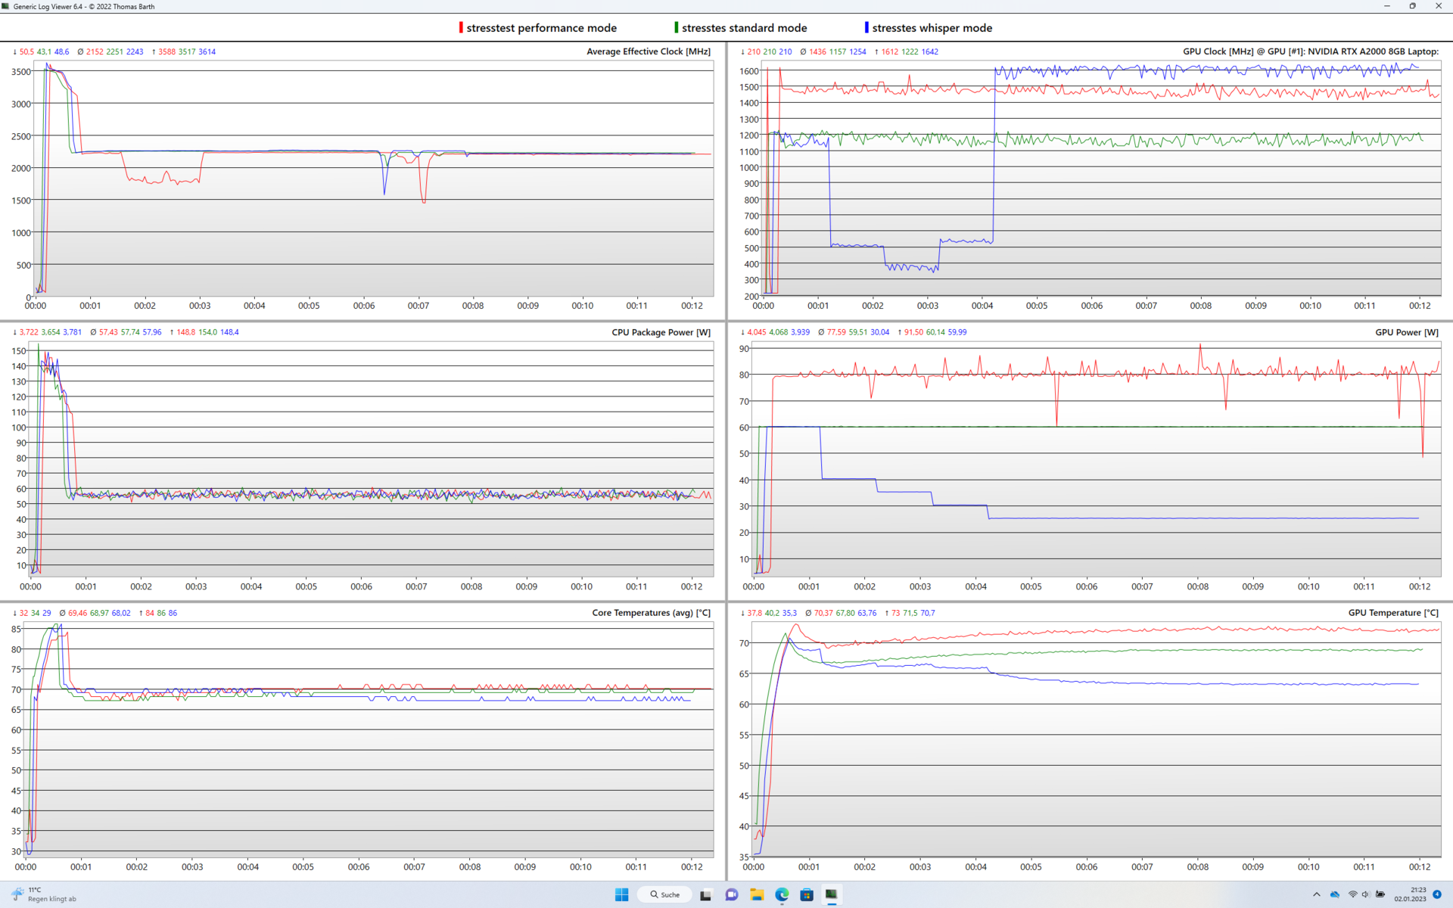Launch the Chat app on the taskbar
Image resolution: width=1453 pixels, height=908 pixels.
731,894
